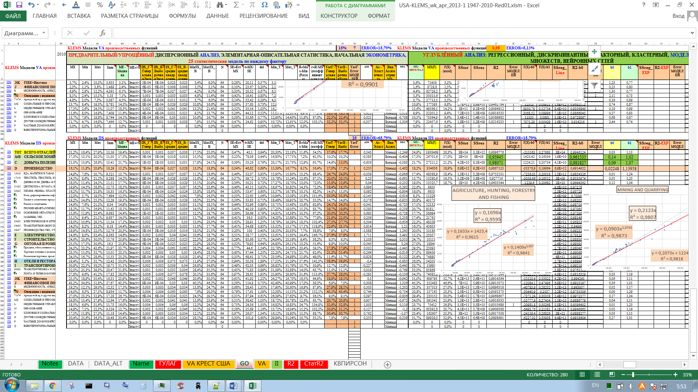
Task: Select Normal view button in status bar
Action: pos(582,375)
